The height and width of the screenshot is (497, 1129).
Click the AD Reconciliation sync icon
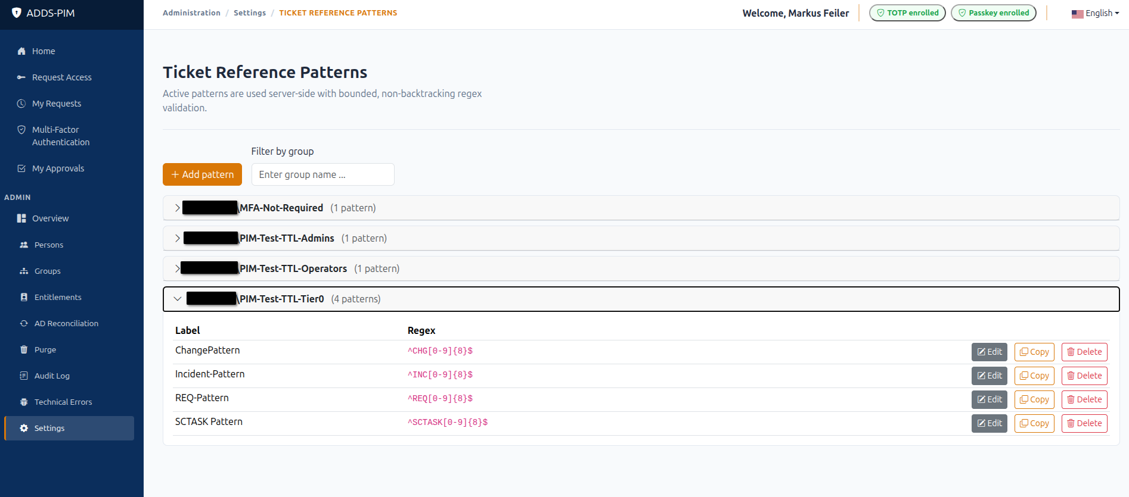24,323
